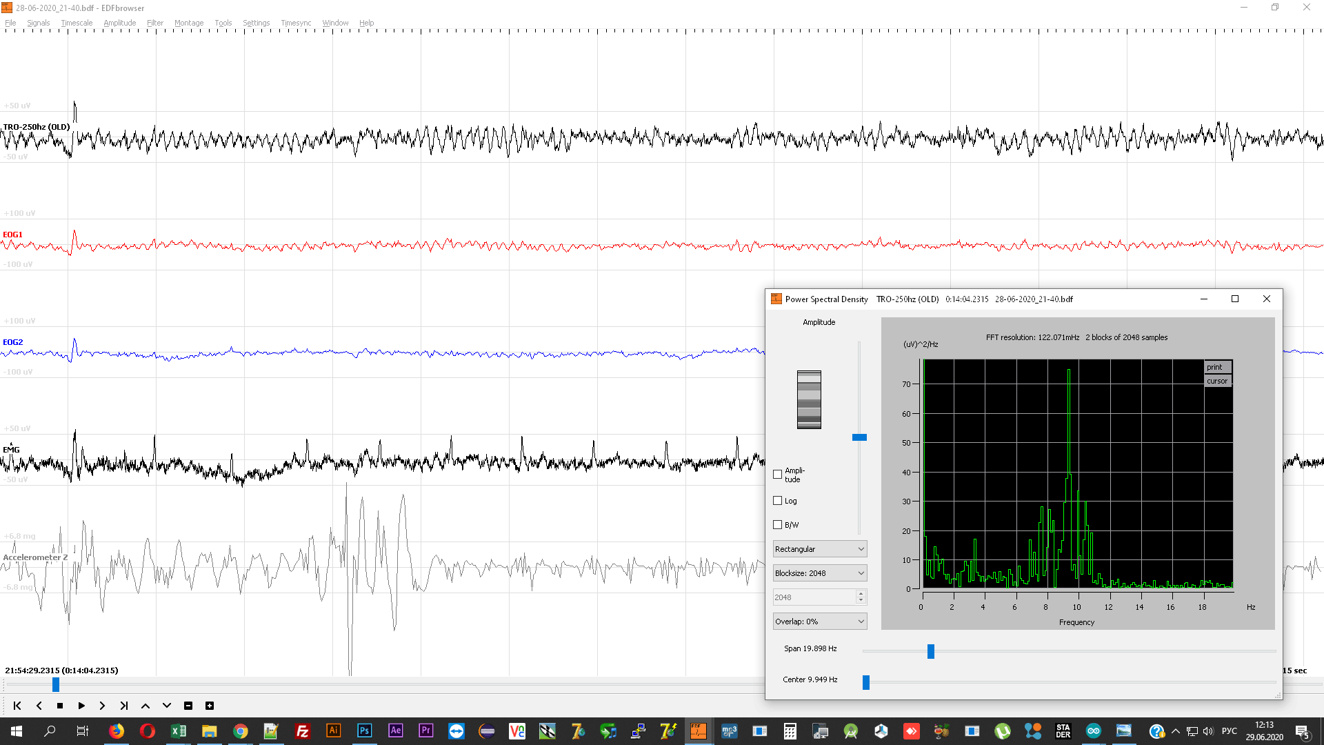Shift signals down with the down-chevron icon
Viewport: 1324px width, 745px height.
[167, 706]
